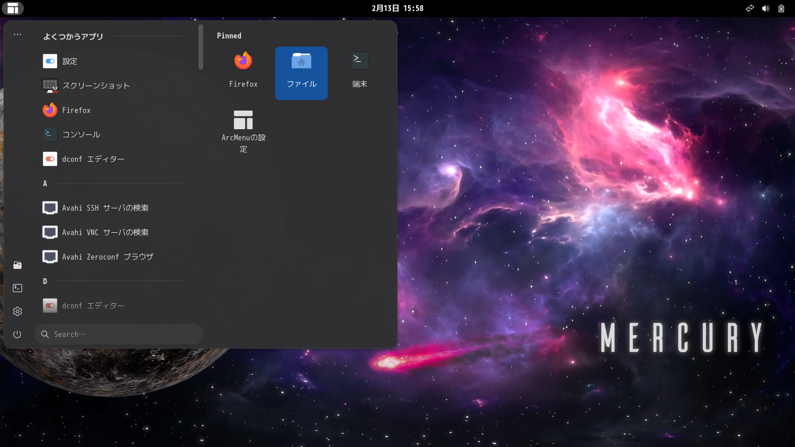The image size is (795, 447).
Task: Open the pinned ArcMenuの設定
Action: coord(243,133)
